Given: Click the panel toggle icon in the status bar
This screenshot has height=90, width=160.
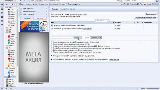Looking at the screenshot, I should (x=2, y=89).
